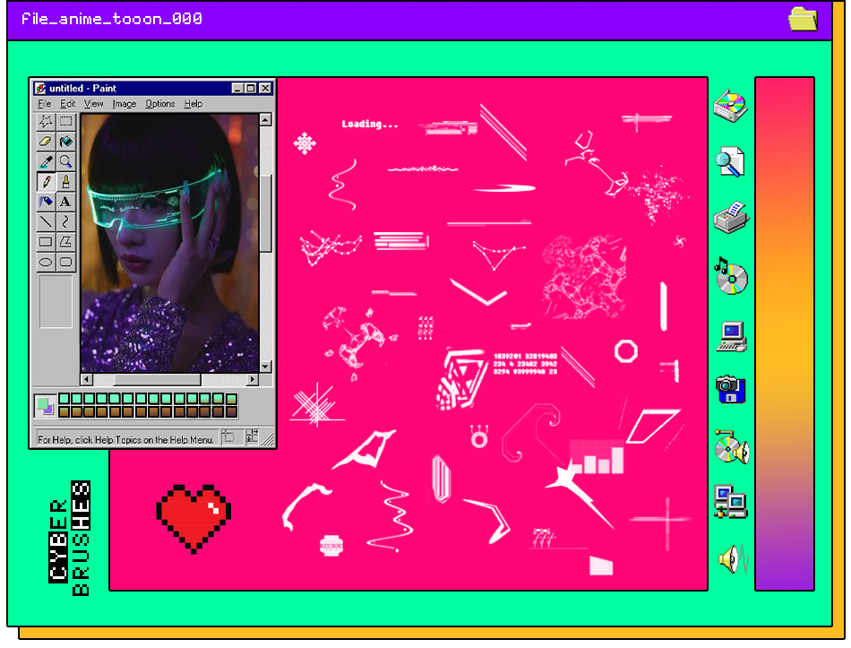Image resolution: width=851 pixels, height=648 pixels.
Task: Open the yellow folder in the title bar
Action: pyautogui.click(x=804, y=19)
